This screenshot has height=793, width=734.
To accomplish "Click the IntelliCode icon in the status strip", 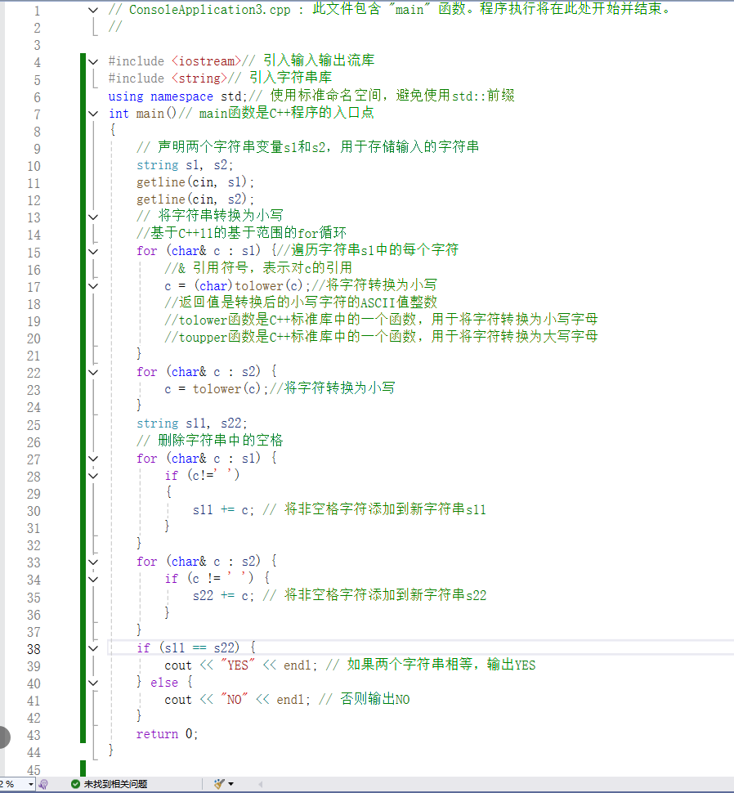I will [x=43, y=784].
